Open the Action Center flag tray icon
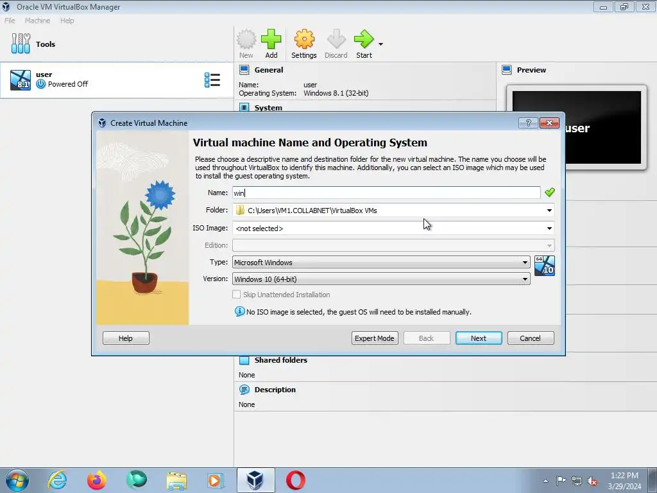 [x=561, y=480]
